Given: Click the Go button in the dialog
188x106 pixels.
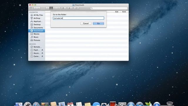Looking at the screenshot, I should (x=98, y=24).
